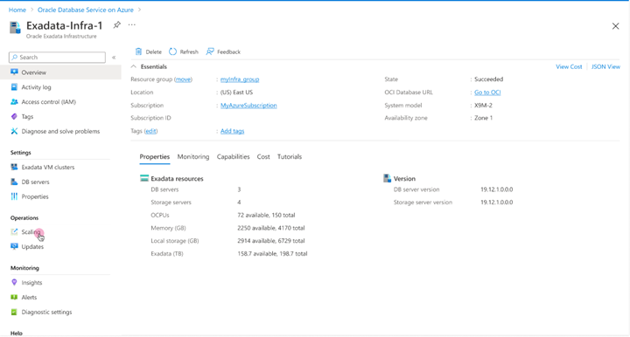Click the DB servers icon
This screenshot has width=630, height=337.
click(14, 182)
